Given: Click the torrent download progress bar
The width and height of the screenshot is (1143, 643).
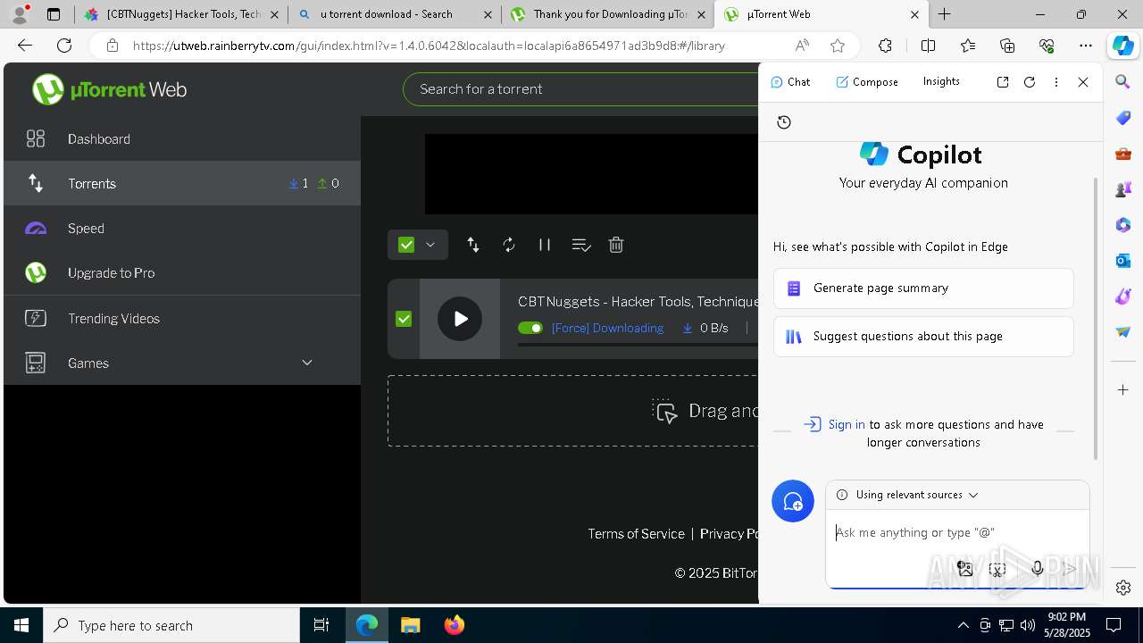Looking at the screenshot, I should coord(638,345).
